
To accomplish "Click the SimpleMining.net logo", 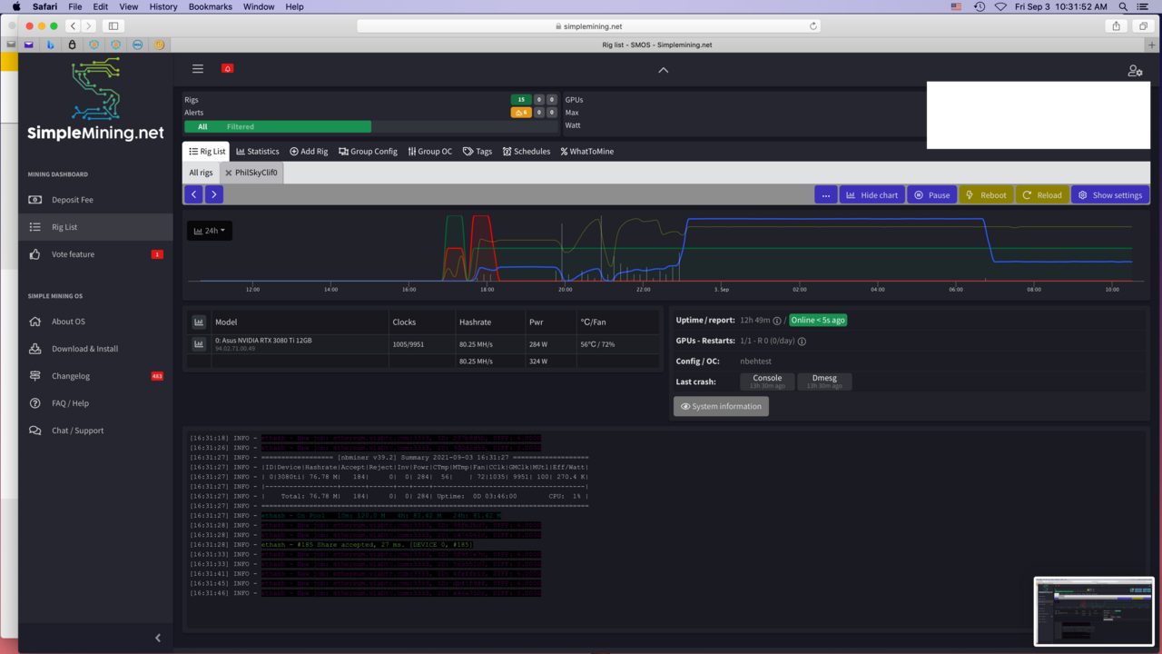I will tap(95, 100).
